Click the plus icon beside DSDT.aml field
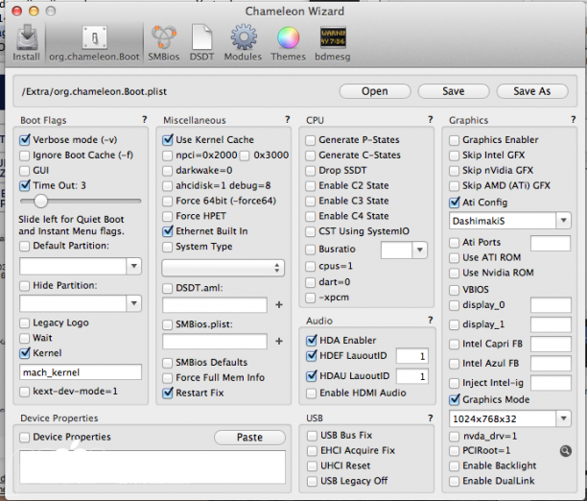The image size is (587, 501). (x=279, y=304)
